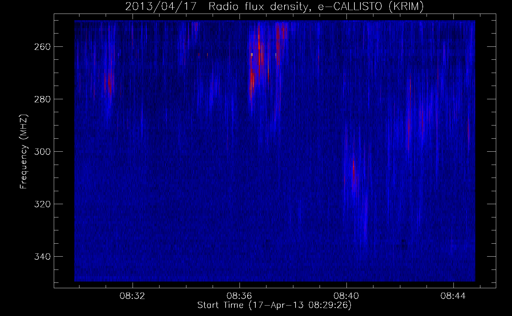
Task: Select the Frequency (MHZ) axis label
Action: click(x=24, y=151)
